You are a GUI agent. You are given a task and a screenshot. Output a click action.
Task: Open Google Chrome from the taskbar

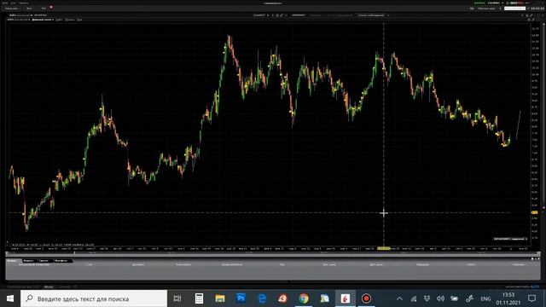pyautogui.click(x=304, y=298)
